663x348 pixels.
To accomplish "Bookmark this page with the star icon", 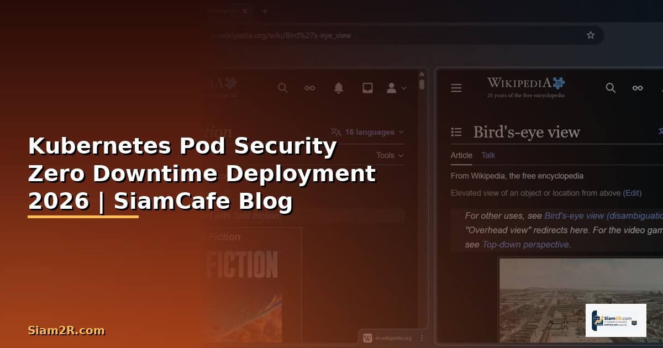I will tap(591, 35).
